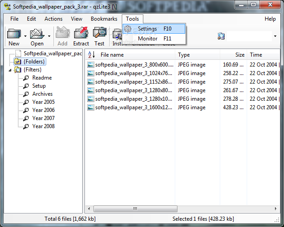The image size is (284, 227).
Task: Click the Year 2008 filter magnifier icon
Action: [x=26, y=126]
